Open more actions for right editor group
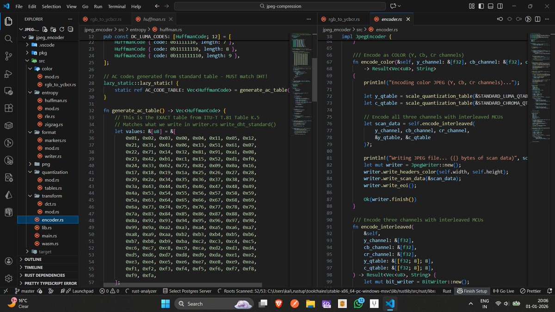Viewport: 555px width, 312px height. [548, 19]
